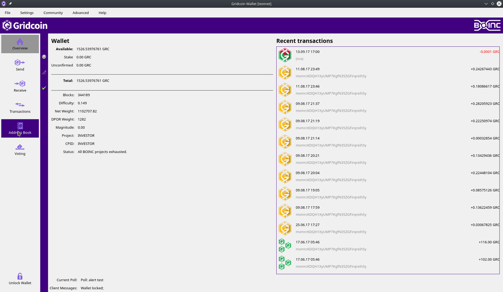Click the Gridcoin logo in the header
The height and width of the screenshot is (292, 503).
click(25, 26)
